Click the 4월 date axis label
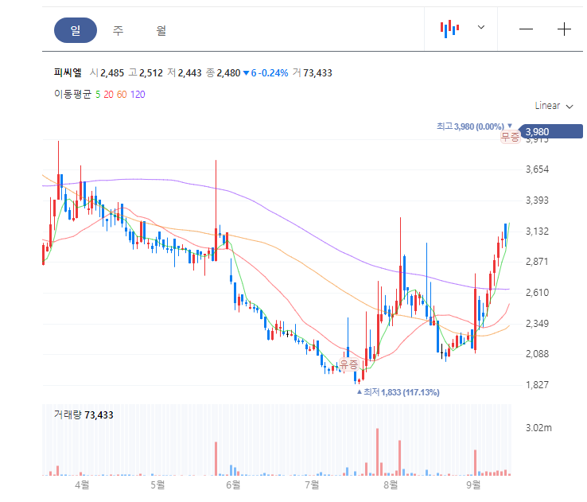The height and width of the screenshot is (502, 587). [x=82, y=485]
